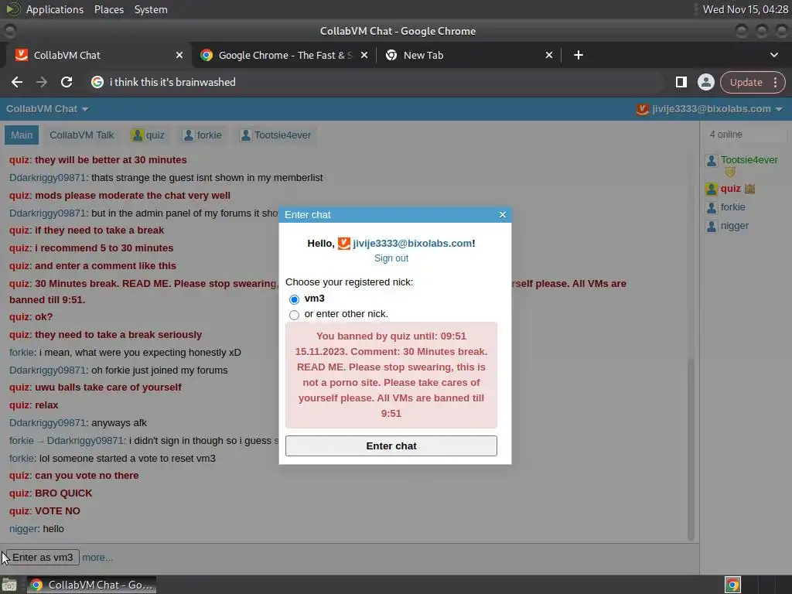Click Ddarkriggy09871 in 'anyways afk' message

47,423
